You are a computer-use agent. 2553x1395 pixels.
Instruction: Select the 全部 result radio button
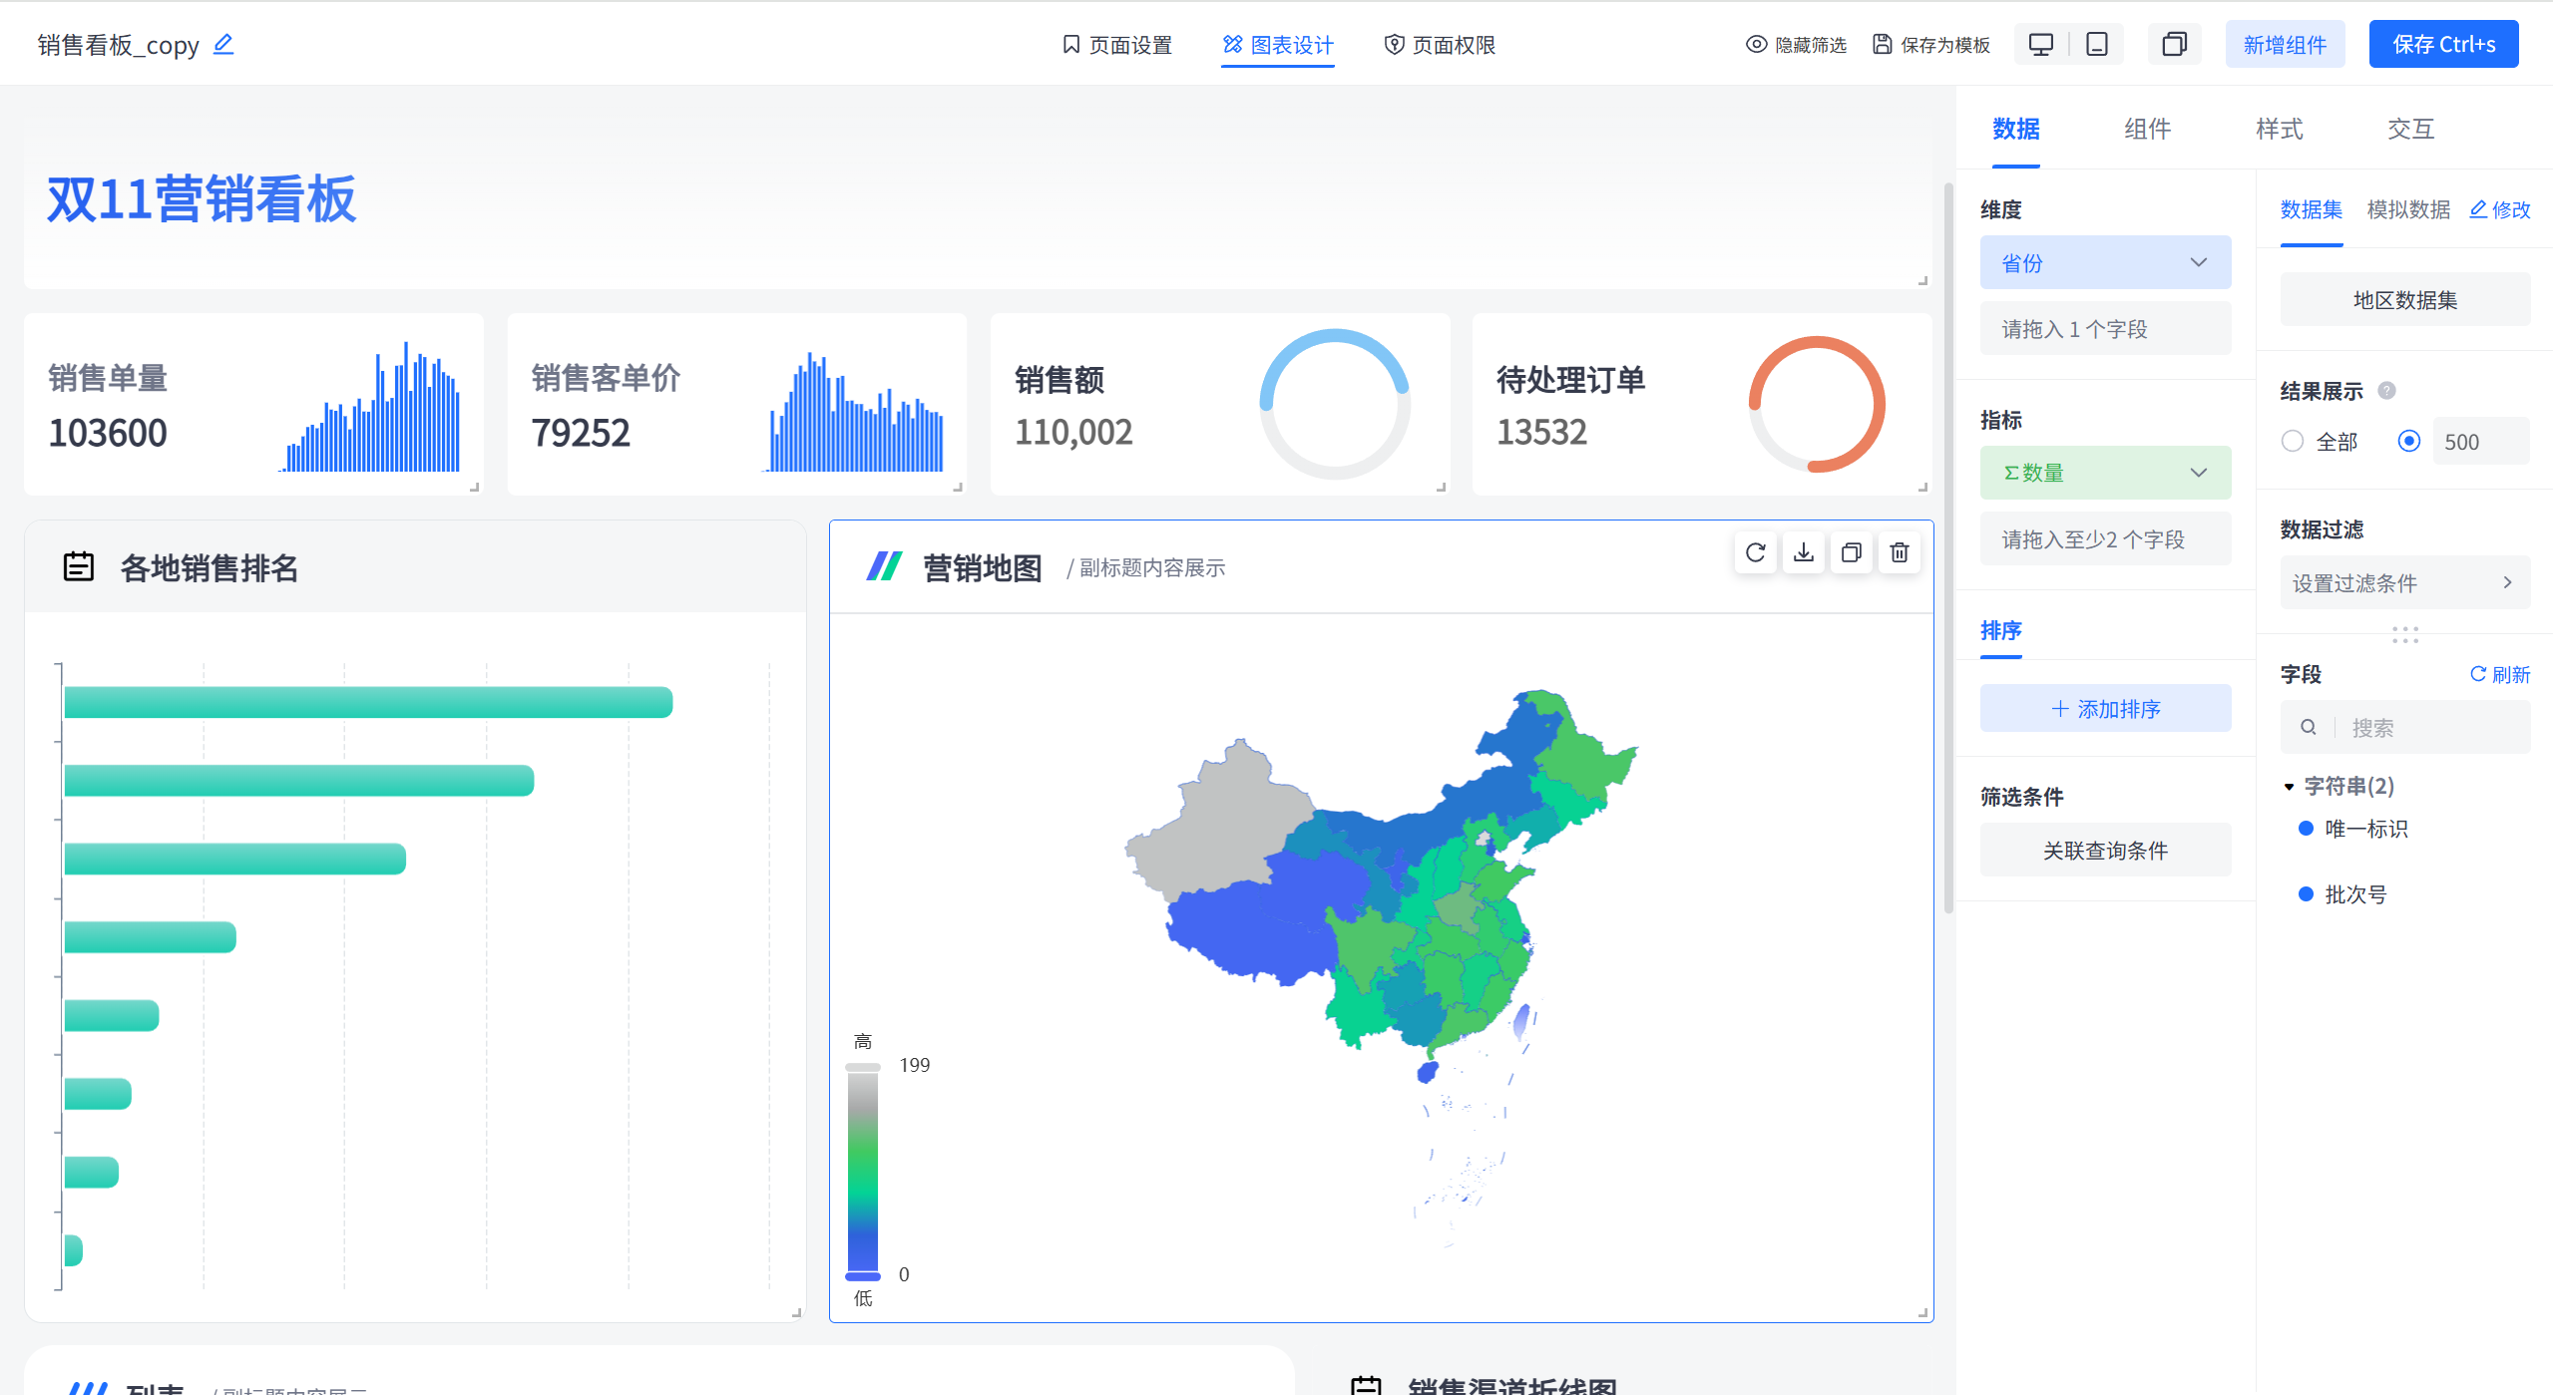pyautogui.click(x=2293, y=441)
